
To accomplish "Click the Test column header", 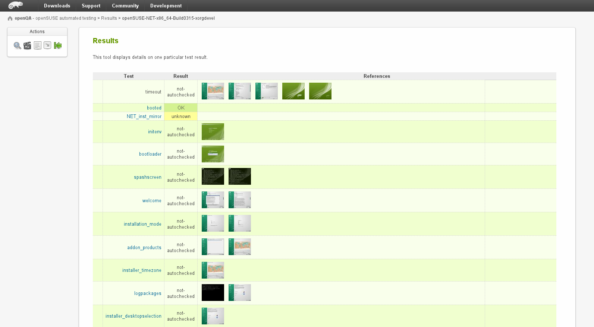I will (x=129, y=76).
